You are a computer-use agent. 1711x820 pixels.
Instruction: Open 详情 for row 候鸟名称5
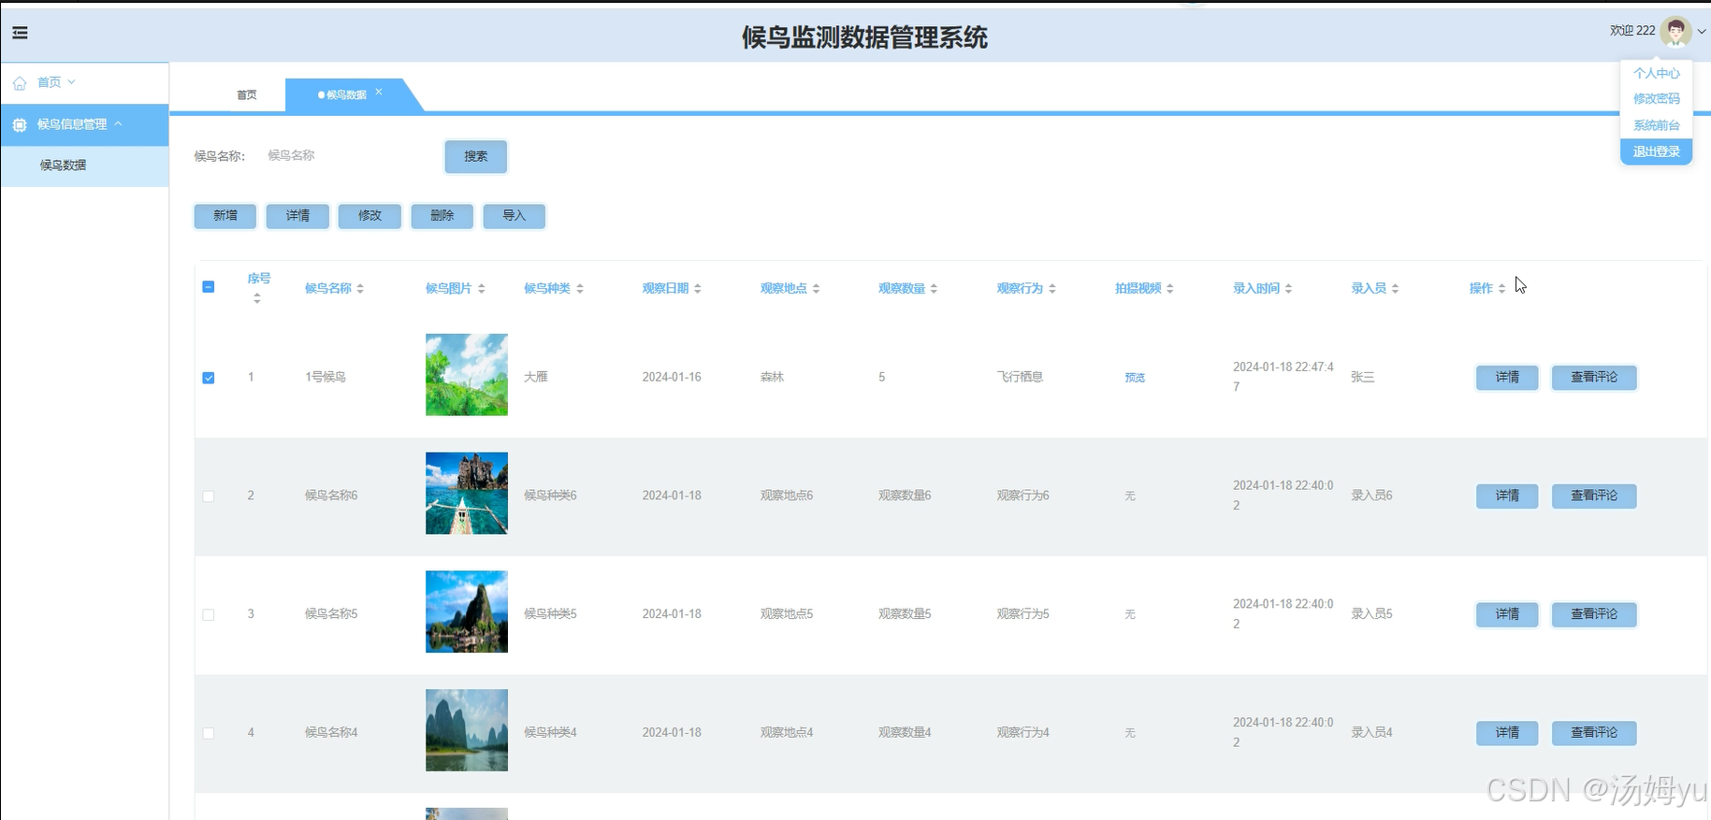pyautogui.click(x=1507, y=614)
